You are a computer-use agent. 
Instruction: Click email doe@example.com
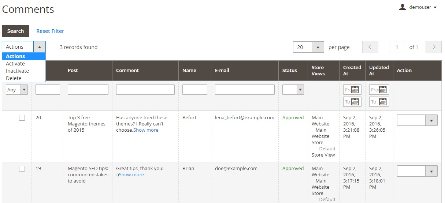click(x=236, y=169)
